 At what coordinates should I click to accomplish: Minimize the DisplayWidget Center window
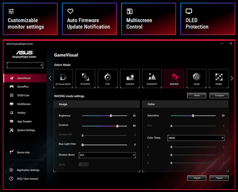coord(222,44)
